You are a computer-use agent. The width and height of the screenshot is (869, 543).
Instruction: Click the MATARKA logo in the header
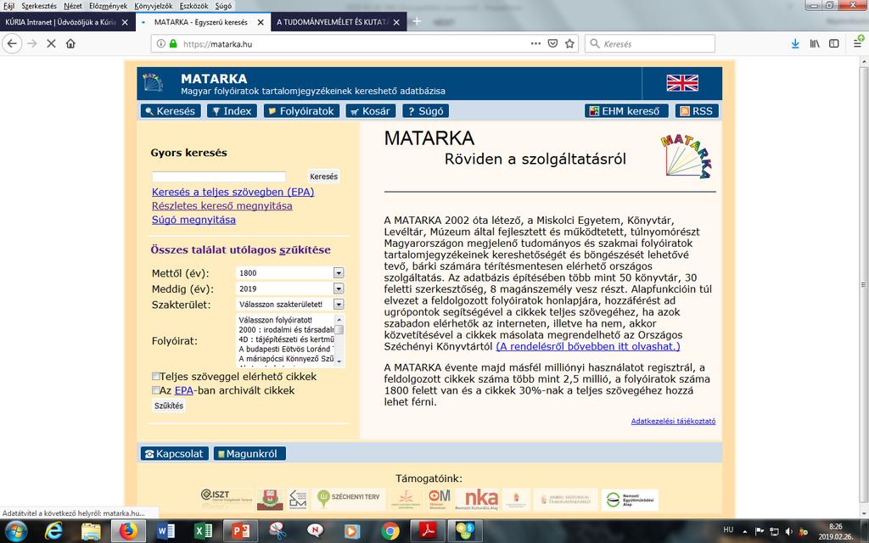tap(153, 82)
